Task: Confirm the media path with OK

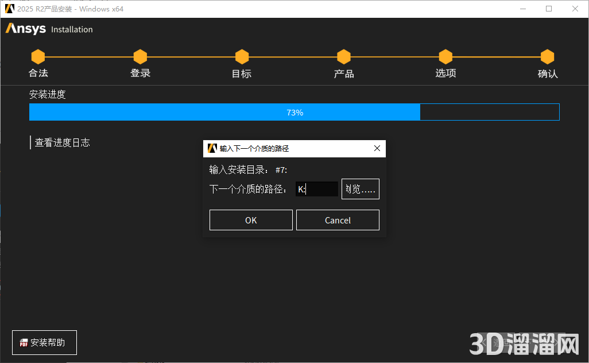Action: (x=251, y=219)
